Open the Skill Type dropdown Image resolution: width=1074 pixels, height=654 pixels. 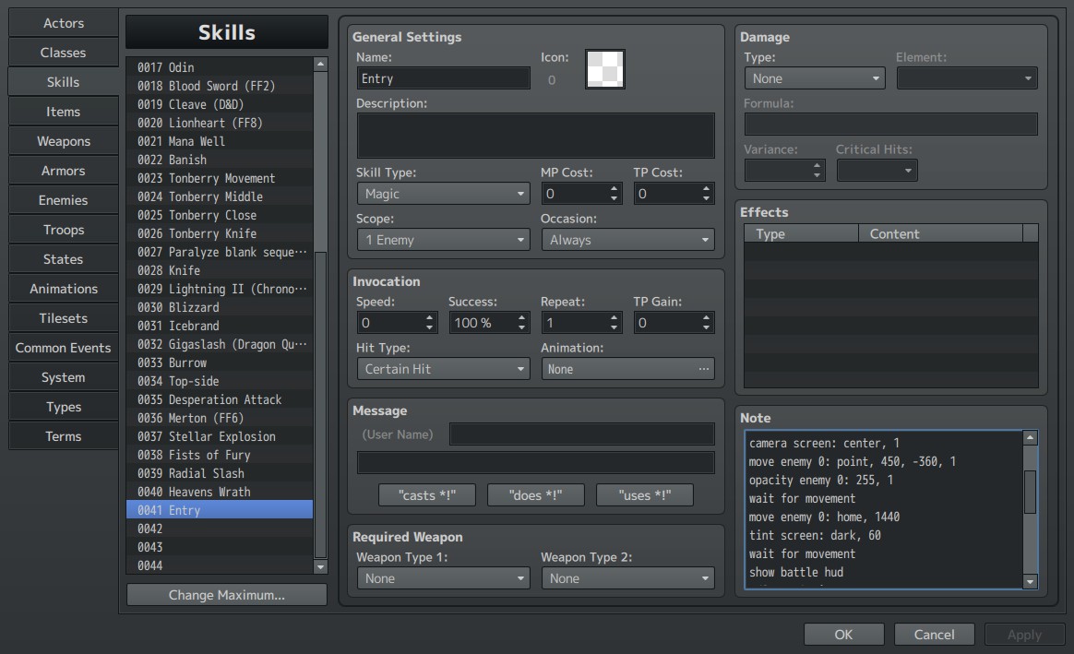(x=443, y=194)
